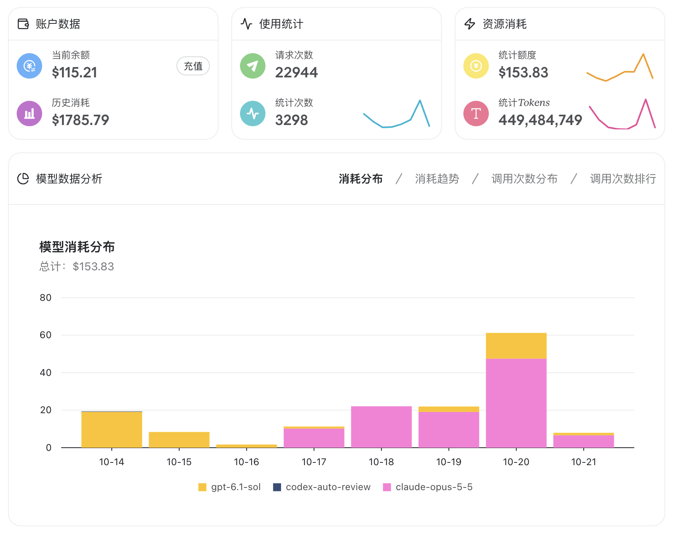Image resolution: width=674 pixels, height=535 pixels.
Task: Click the yellow gpt-6.1-sol legend swatch
Action: click(202, 487)
